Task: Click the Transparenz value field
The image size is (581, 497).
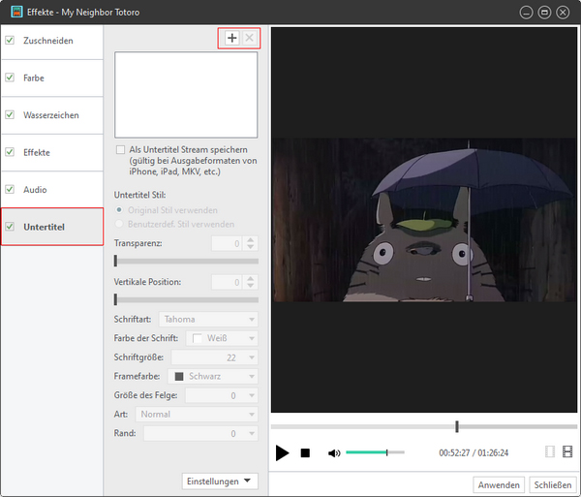Action: pyautogui.click(x=227, y=243)
